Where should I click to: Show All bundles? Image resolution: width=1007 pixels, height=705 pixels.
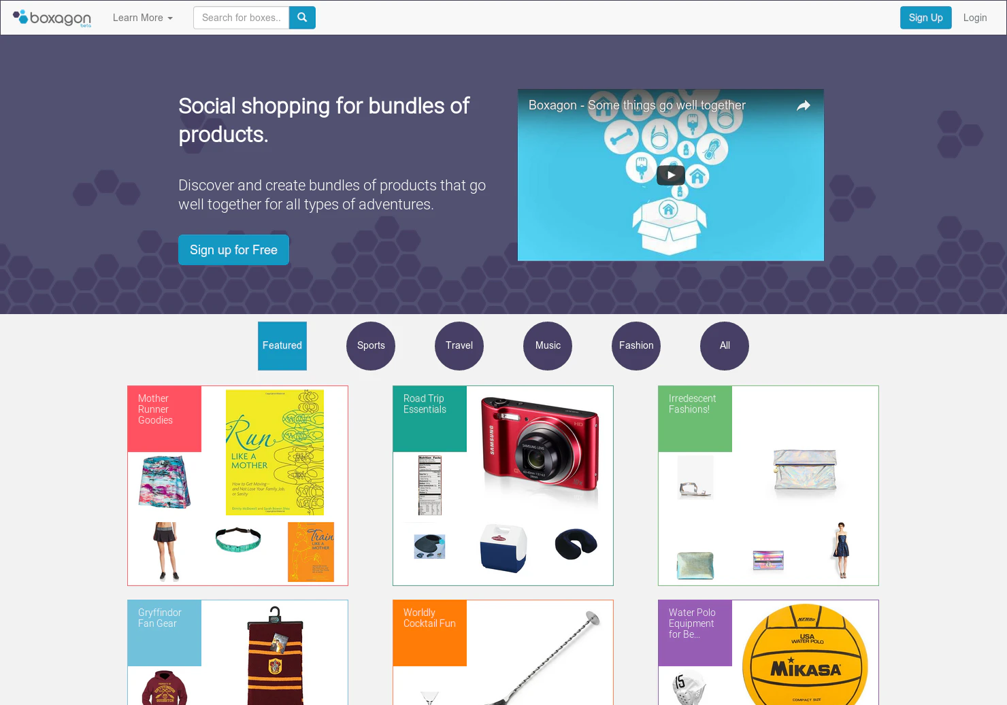click(725, 346)
